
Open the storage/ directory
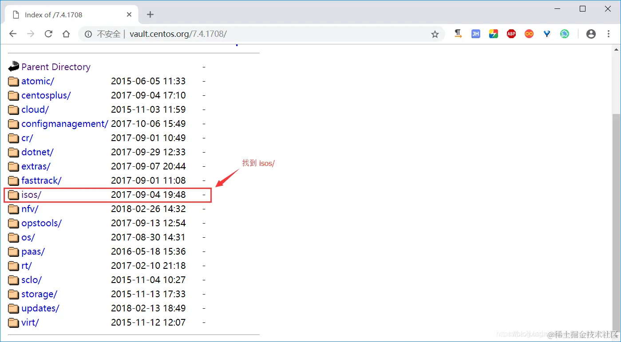pyautogui.click(x=39, y=294)
